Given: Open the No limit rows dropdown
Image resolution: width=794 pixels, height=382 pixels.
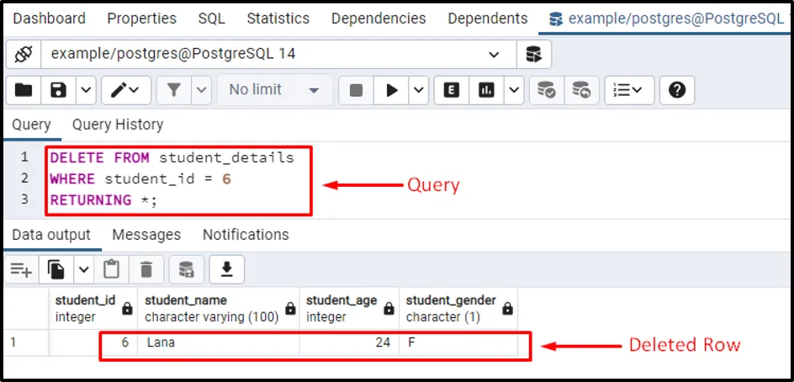Looking at the screenshot, I should (x=274, y=90).
